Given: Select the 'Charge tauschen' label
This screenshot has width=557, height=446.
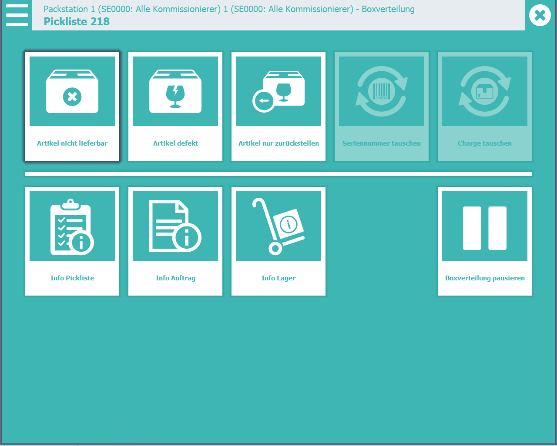Looking at the screenshot, I should tap(485, 143).
